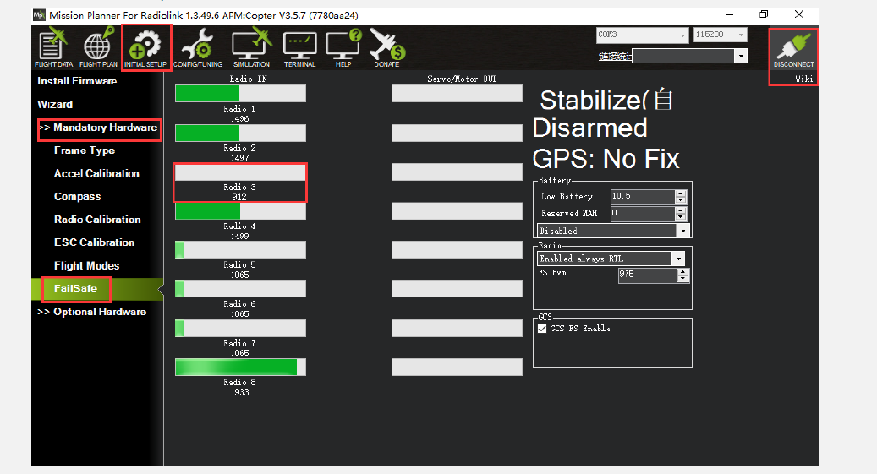Open Config/Tuning wrench icon
The width and height of the screenshot is (877, 474).
pyautogui.click(x=198, y=49)
